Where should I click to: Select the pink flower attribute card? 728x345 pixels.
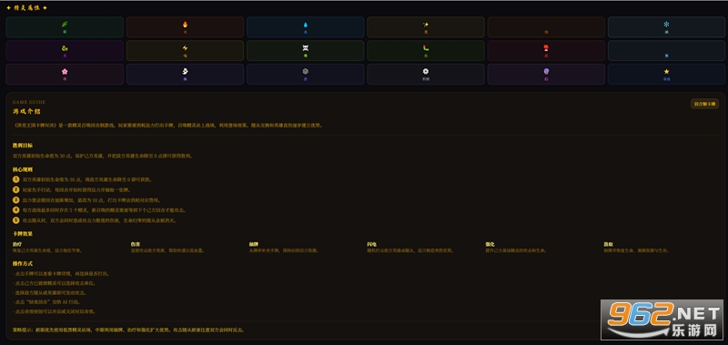(65, 75)
